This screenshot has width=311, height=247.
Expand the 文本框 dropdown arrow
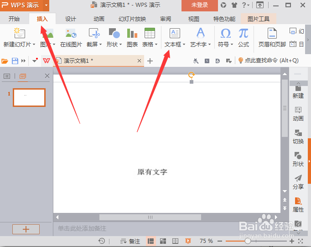(184, 45)
